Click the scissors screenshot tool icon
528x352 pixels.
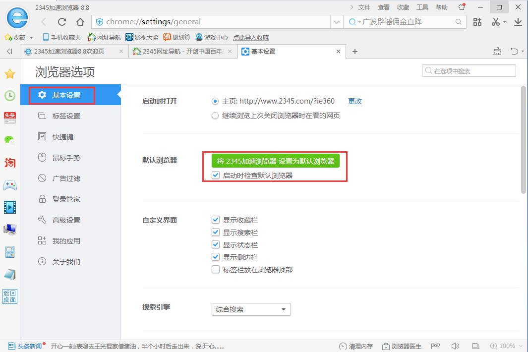pos(495,22)
